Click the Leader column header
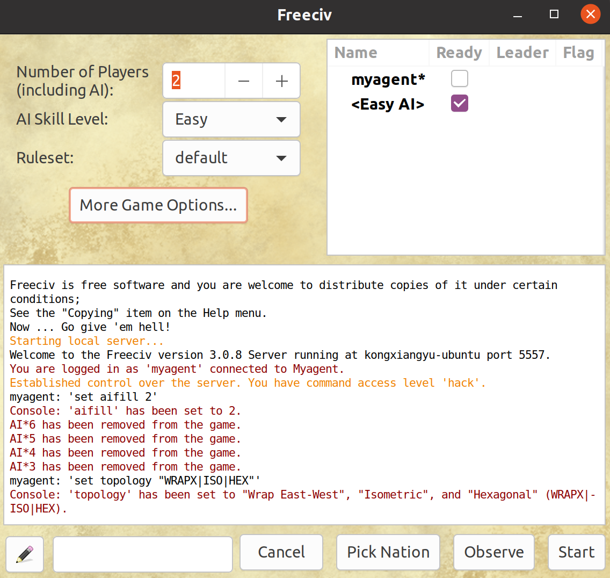The height and width of the screenshot is (578, 610). tap(522, 53)
